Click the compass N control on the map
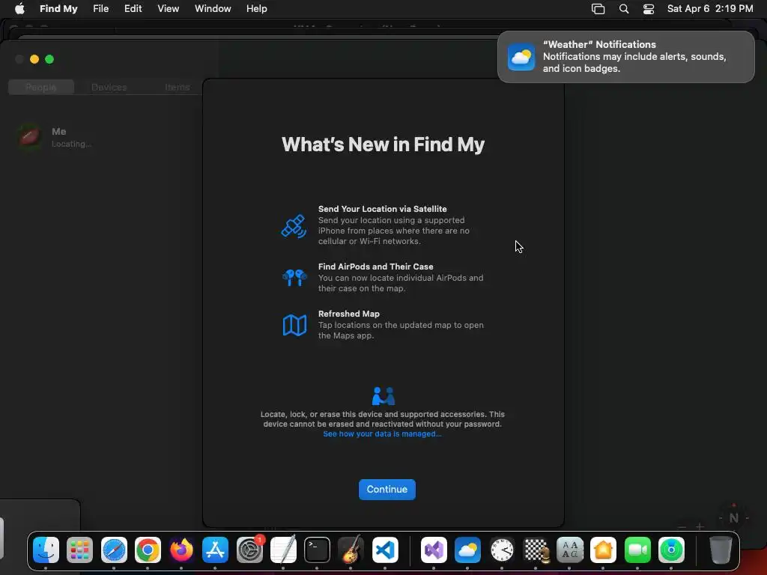This screenshot has height=575, width=767. [734, 518]
